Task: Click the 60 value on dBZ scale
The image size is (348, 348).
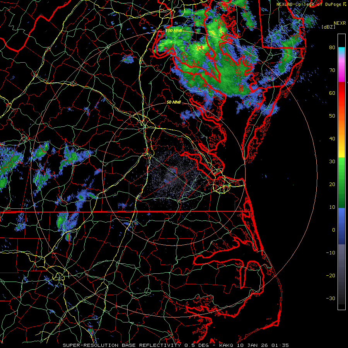Action: pos(332,93)
